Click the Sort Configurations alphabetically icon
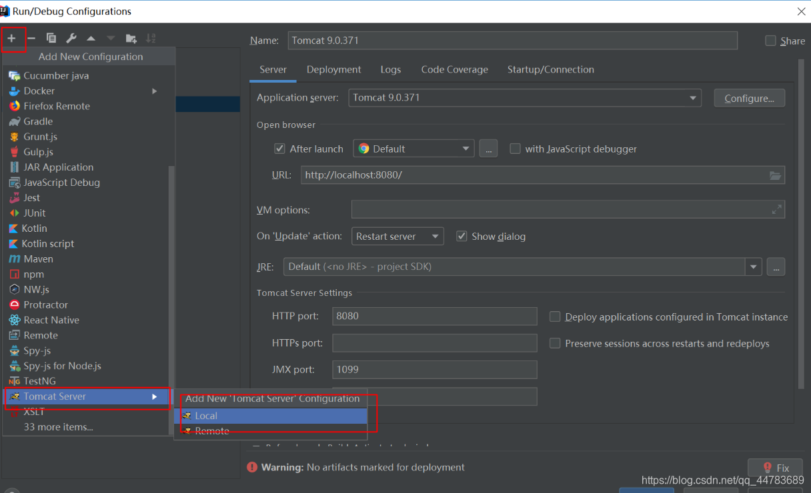The image size is (811, 493). point(151,39)
